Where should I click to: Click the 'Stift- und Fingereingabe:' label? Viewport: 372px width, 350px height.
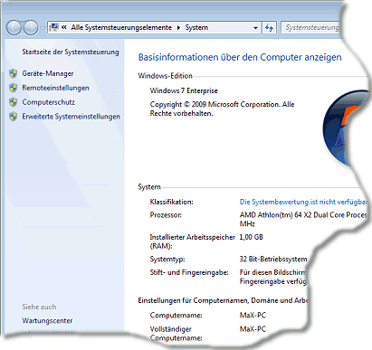pos(189,272)
